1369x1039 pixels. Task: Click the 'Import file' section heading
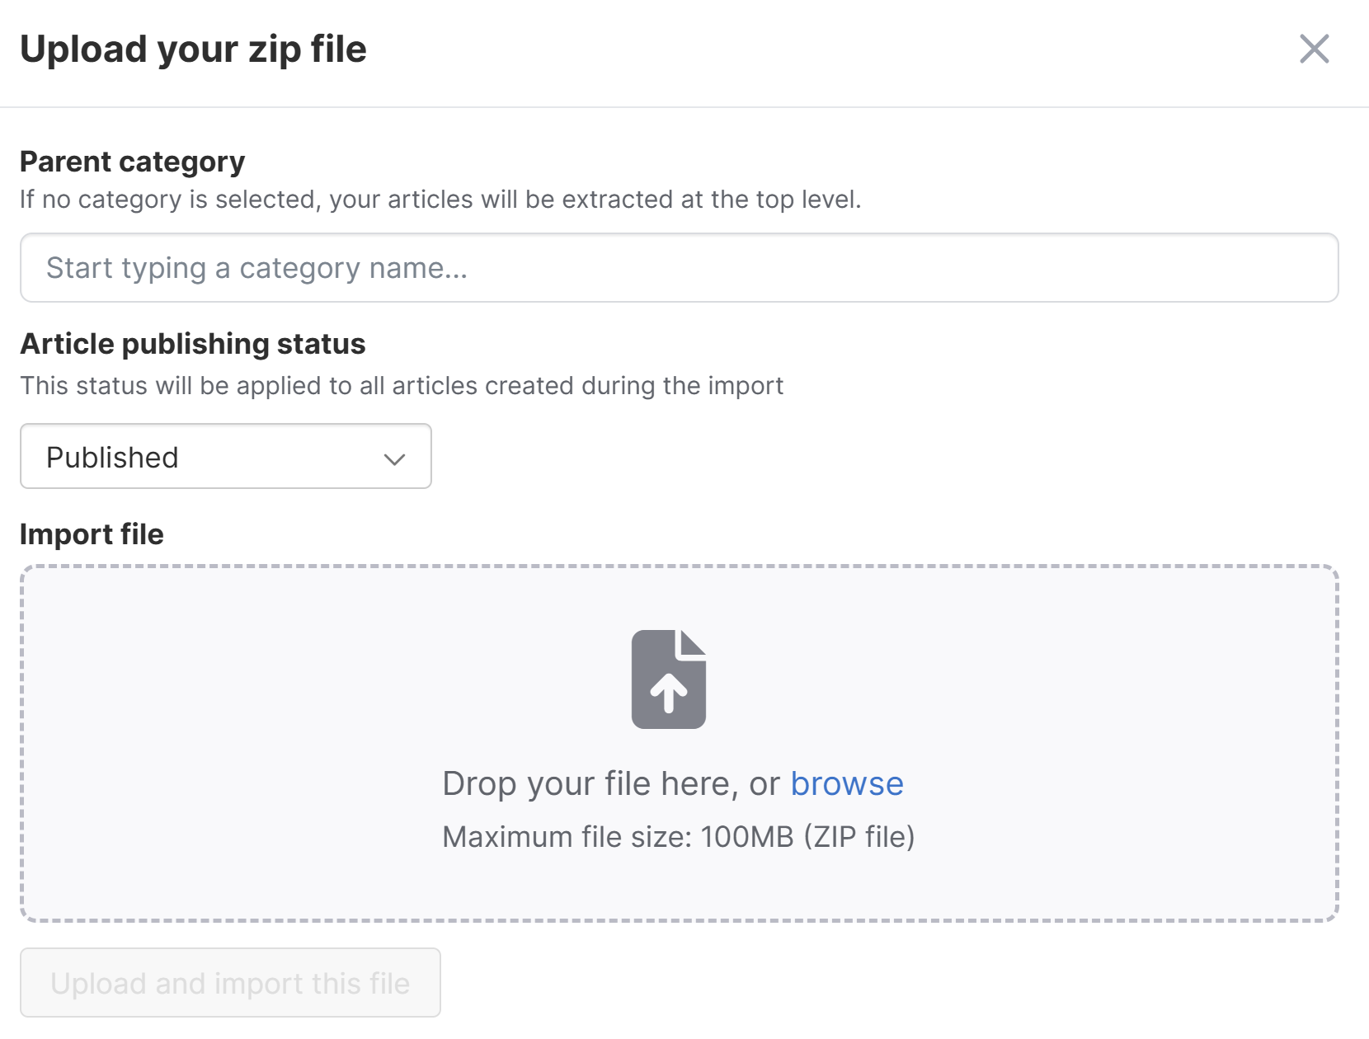pos(92,534)
